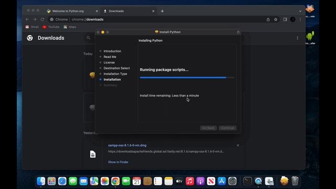Switch to Chrome via dock icon
This screenshot has width=336, height=189.
115,181
